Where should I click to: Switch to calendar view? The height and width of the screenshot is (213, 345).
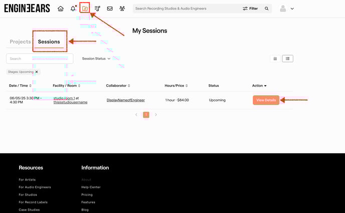point(275,59)
